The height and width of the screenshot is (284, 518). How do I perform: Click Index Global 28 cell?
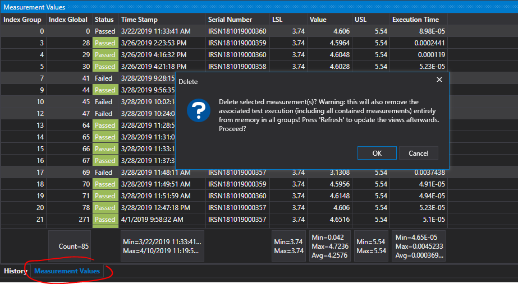pos(70,43)
